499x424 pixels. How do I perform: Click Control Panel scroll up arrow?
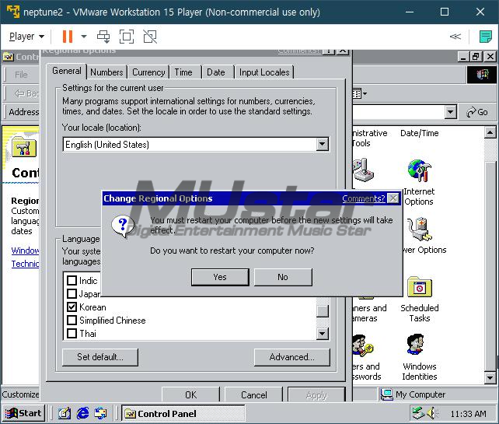coord(490,132)
